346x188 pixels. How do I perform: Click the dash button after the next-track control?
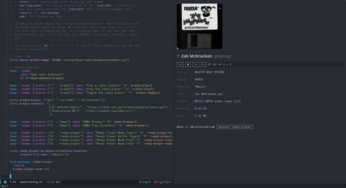(203, 65)
